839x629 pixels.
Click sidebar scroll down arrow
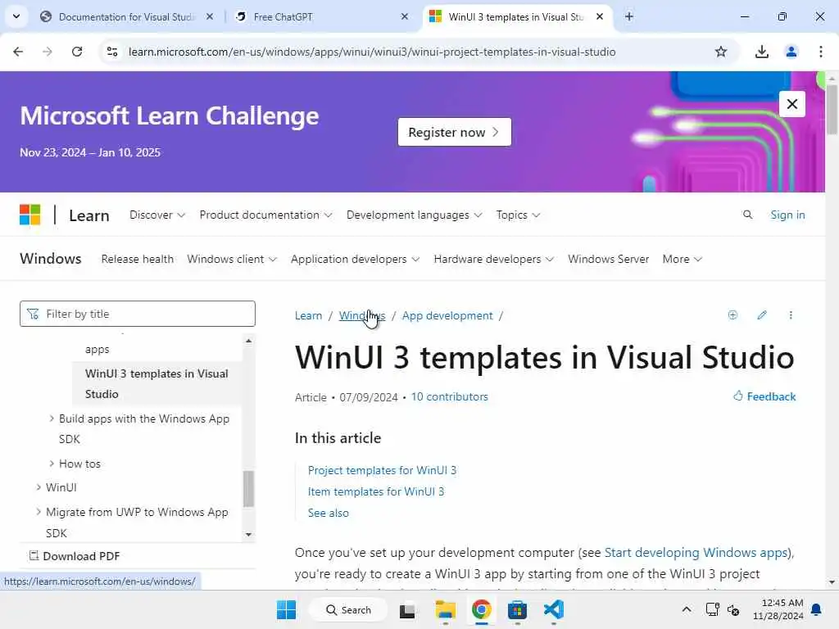tap(248, 534)
